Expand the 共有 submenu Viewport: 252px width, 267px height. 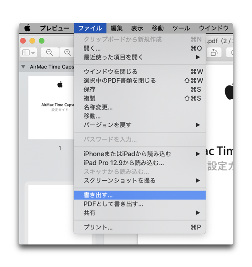click(x=140, y=213)
